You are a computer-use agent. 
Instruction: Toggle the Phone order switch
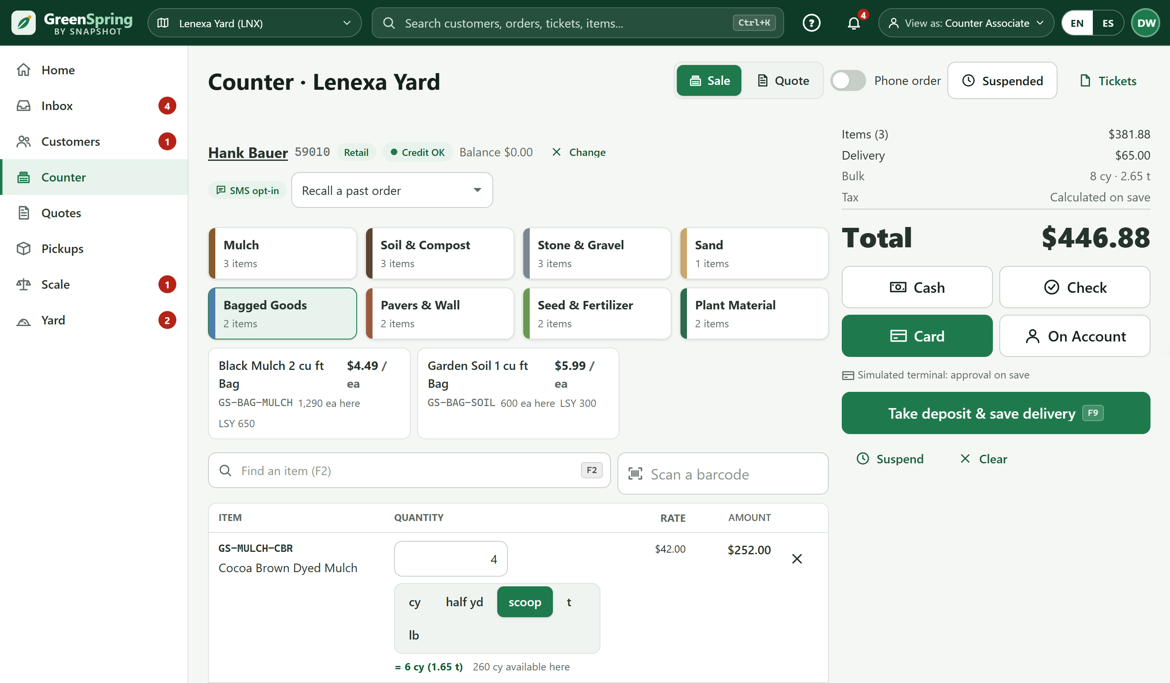click(848, 81)
